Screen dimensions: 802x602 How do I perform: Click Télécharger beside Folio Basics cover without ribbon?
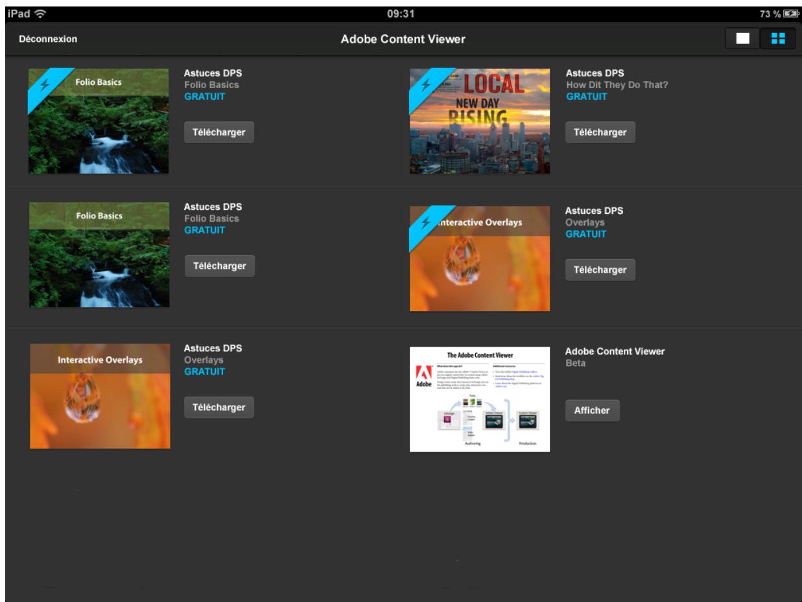tap(220, 266)
